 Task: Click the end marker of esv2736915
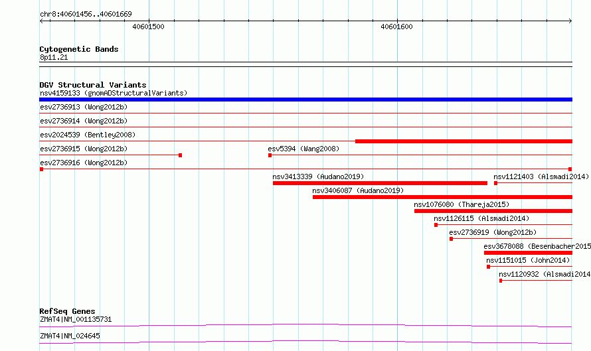(x=180, y=155)
